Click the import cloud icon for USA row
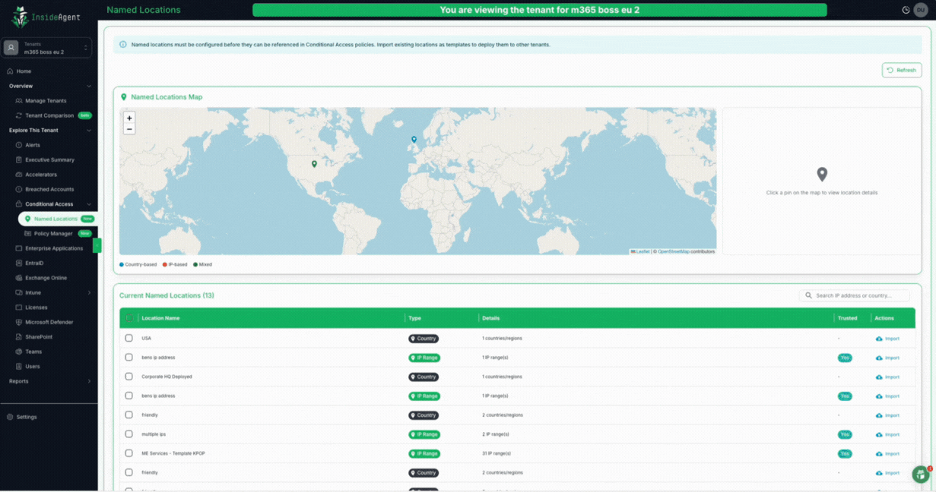The height and width of the screenshot is (492, 936). [879, 339]
